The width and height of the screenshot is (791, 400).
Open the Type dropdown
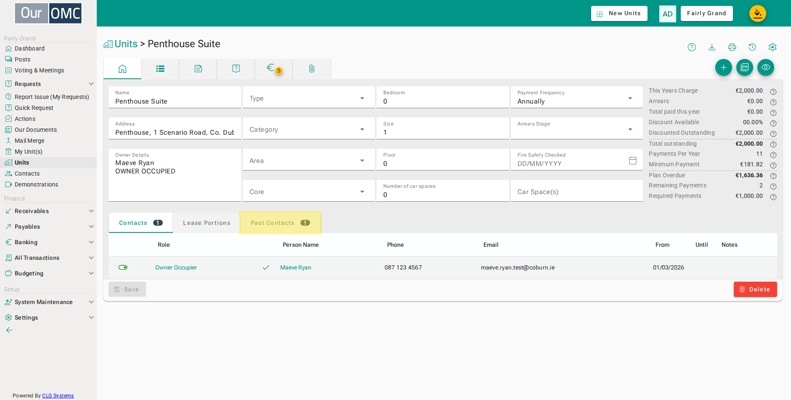pyautogui.click(x=309, y=97)
